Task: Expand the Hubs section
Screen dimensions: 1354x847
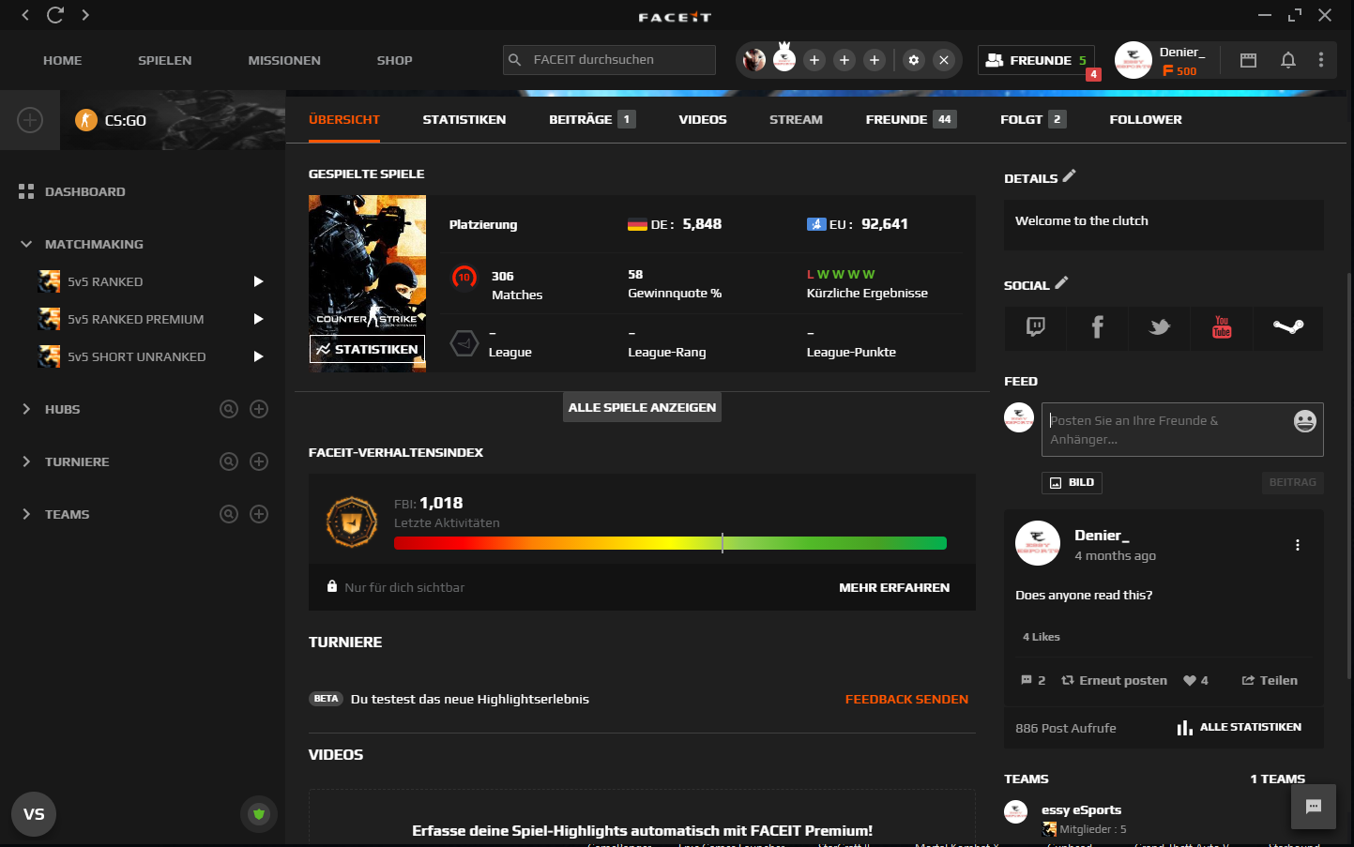Action: (26, 409)
